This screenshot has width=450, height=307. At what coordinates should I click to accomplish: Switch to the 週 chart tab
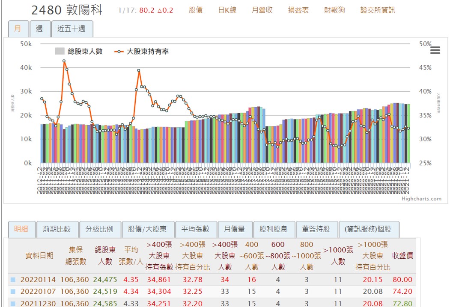point(39,29)
